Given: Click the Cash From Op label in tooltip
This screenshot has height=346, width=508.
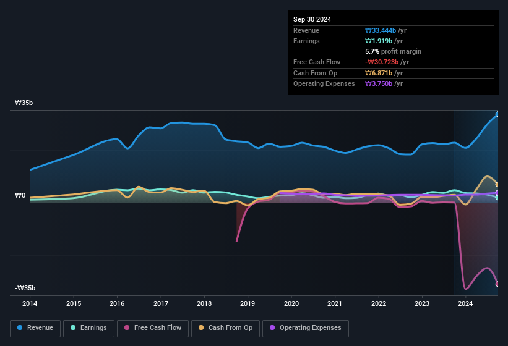Looking at the screenshot, I should coord(315,73).
